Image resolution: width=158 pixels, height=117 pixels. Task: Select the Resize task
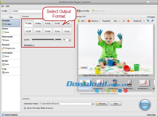pos(11,31)
